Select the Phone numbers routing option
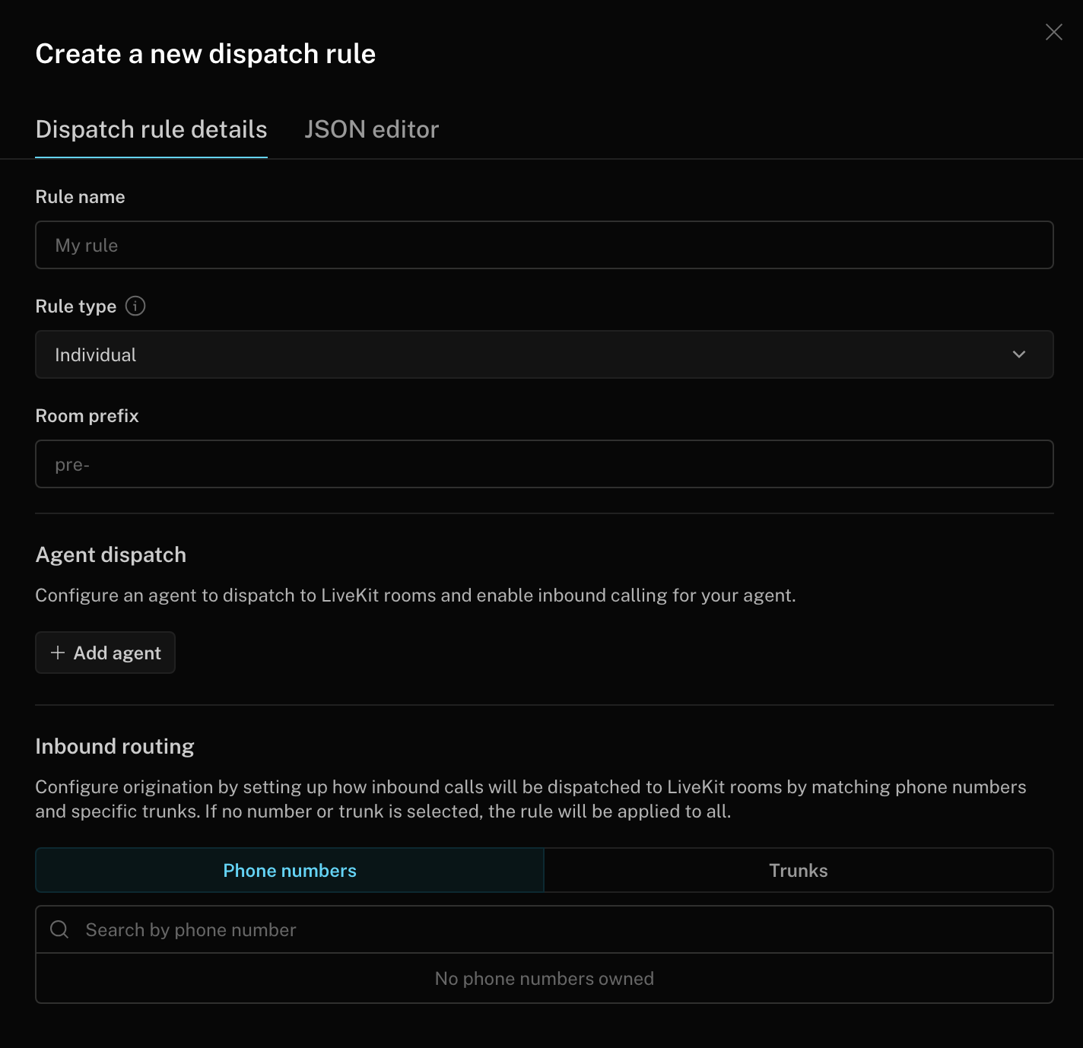 [x=289, y=870]
